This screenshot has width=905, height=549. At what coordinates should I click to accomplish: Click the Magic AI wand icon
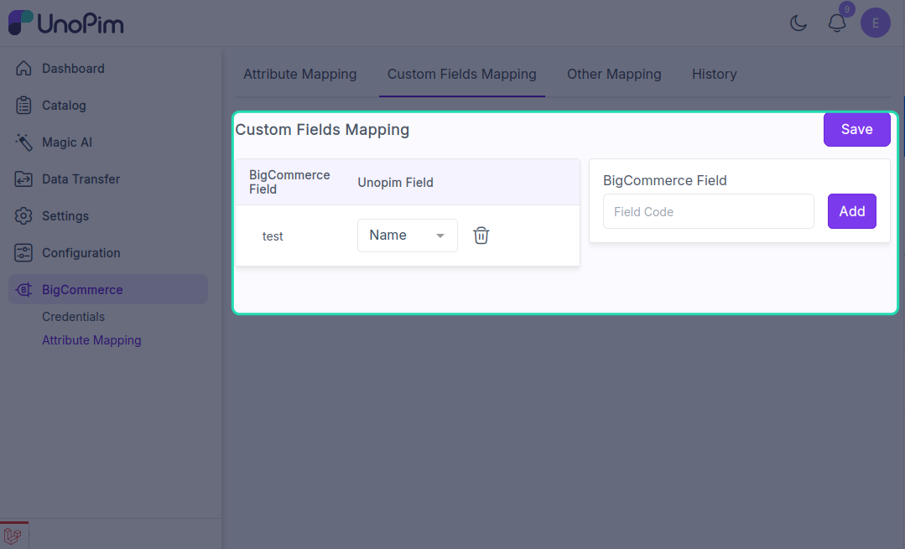point(23,142)
